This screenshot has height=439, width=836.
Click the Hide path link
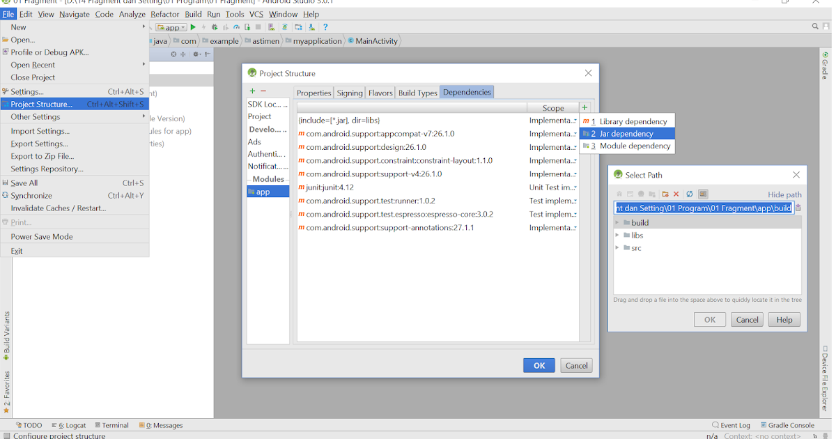(x=785, y=194)
